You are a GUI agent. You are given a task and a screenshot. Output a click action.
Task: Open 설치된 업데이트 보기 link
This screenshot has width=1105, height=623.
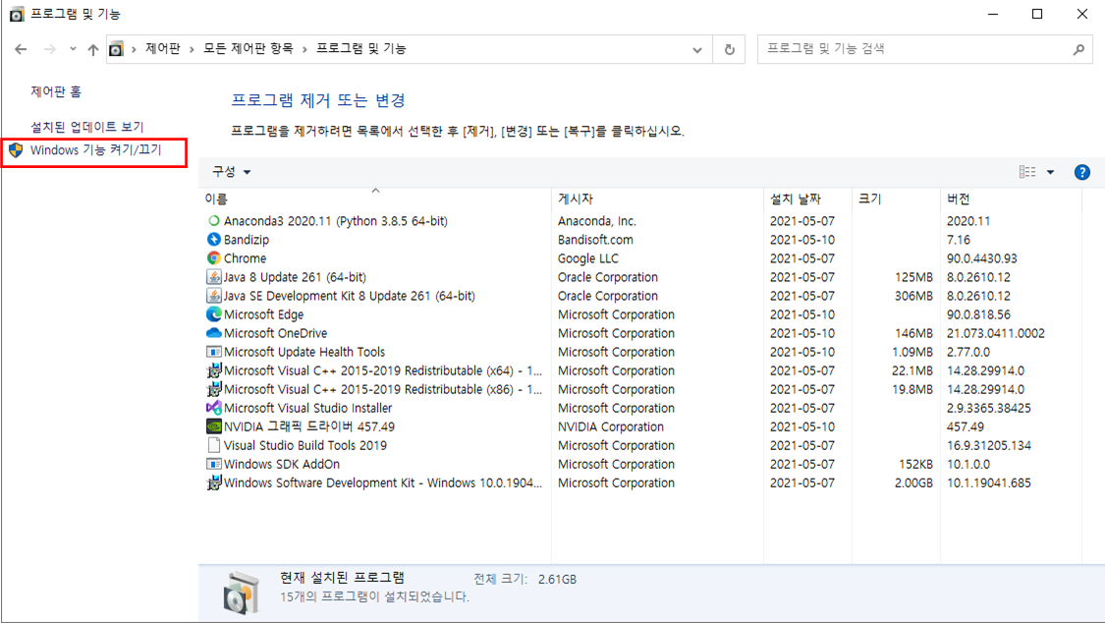[x=87, y=127]
